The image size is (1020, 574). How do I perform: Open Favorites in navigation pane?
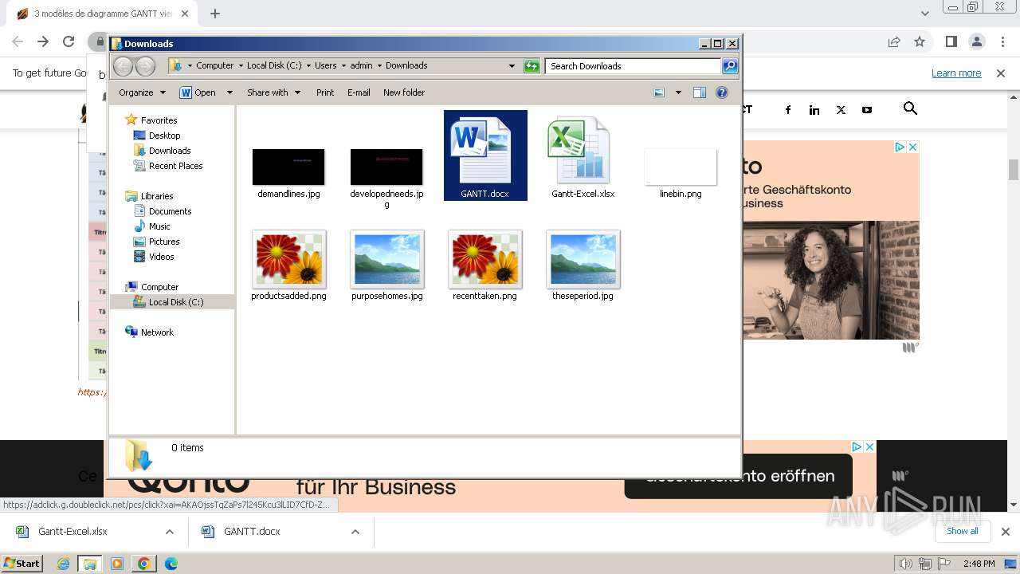[x=159, y=120]
